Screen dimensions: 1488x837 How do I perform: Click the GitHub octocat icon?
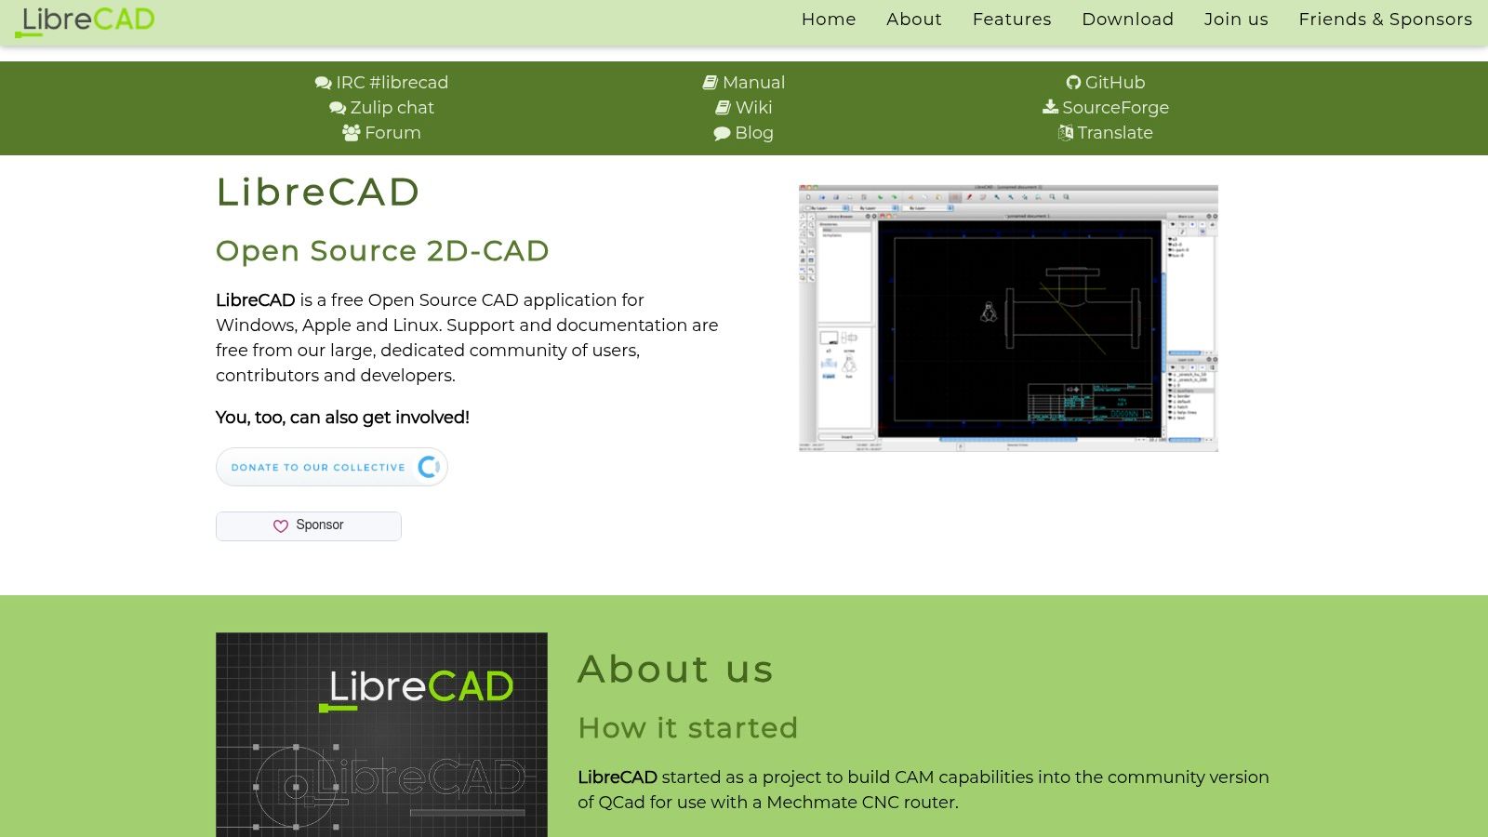tap(1073, 83)
